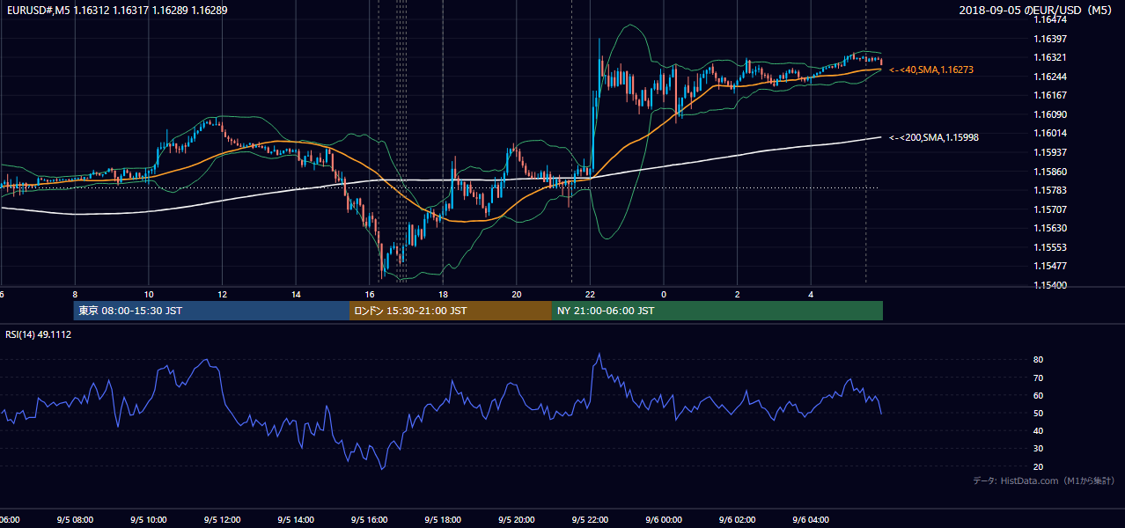Click RSI scale level 80
Screen dimensions: 1125x528
point(1039,360)
